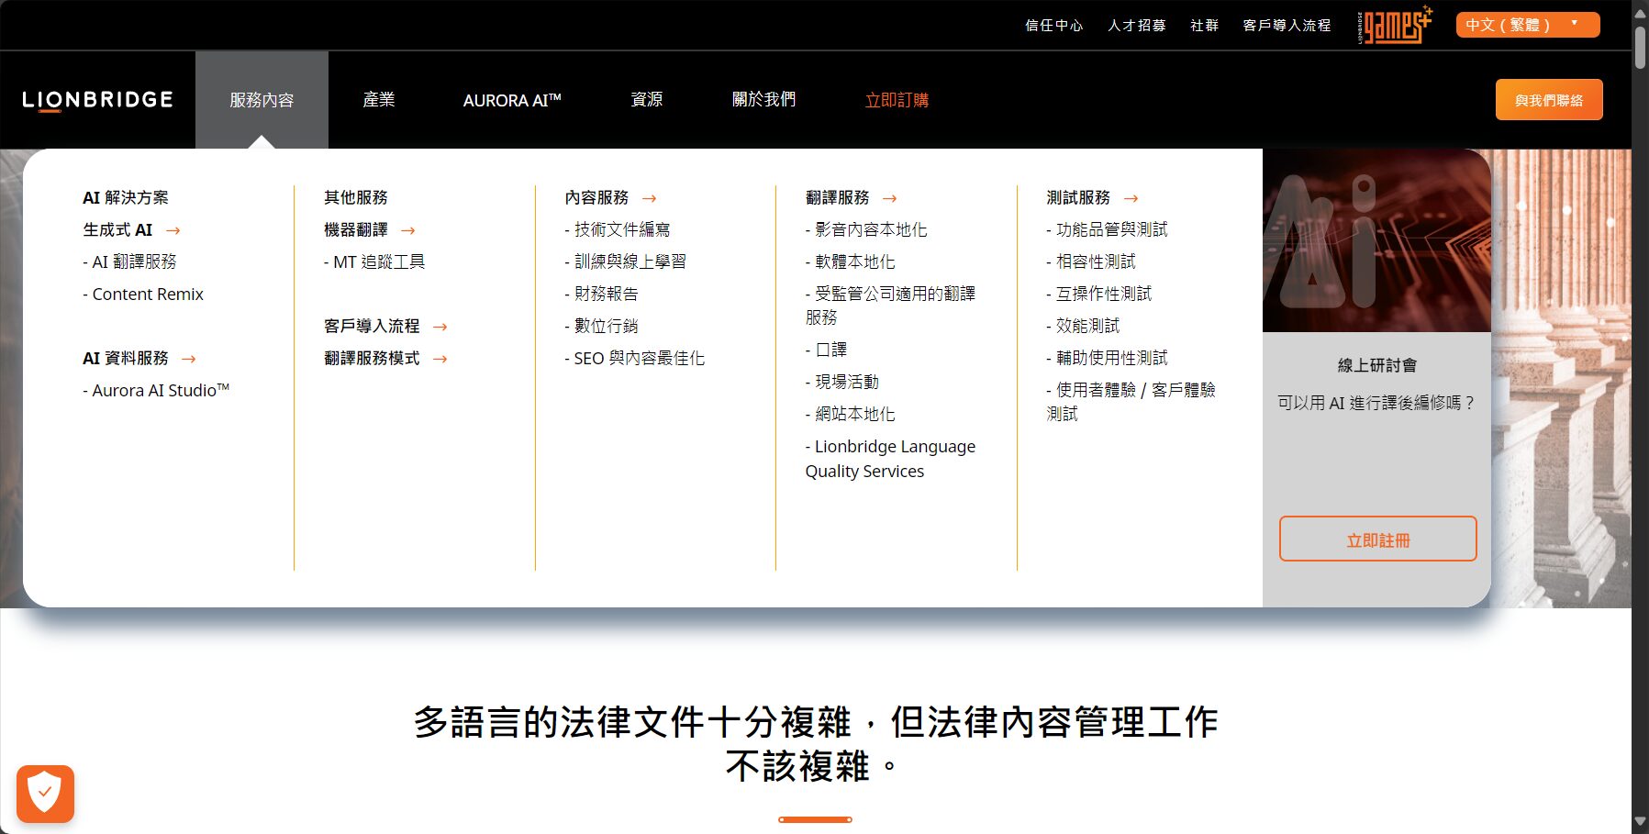Collapse the 服務內容 mega menu

(262, 100)
